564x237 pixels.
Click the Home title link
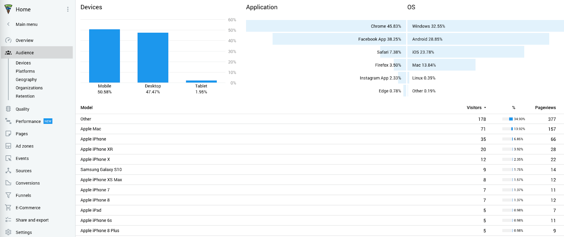coord(23,10)
